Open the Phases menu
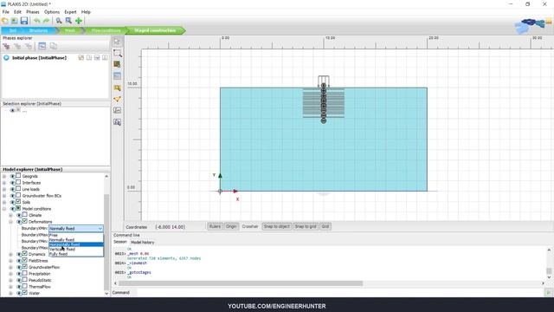 (x=33, y=12)
